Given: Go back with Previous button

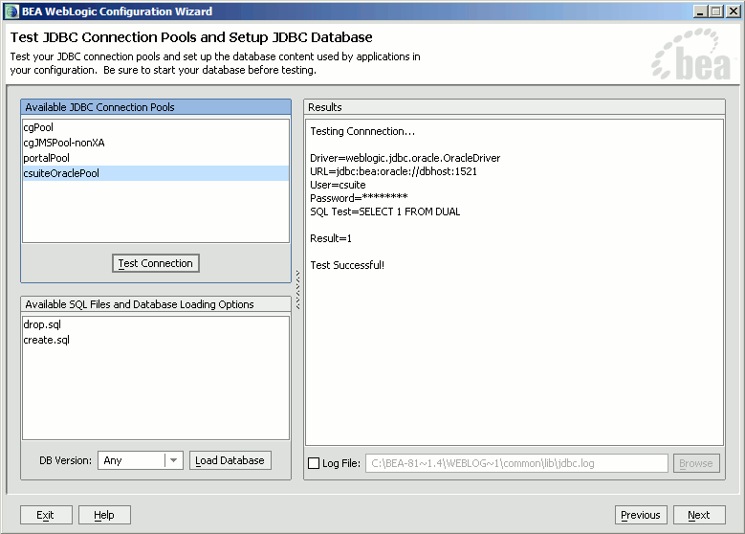Looking at the screenshot, I should tap(641, 515).
